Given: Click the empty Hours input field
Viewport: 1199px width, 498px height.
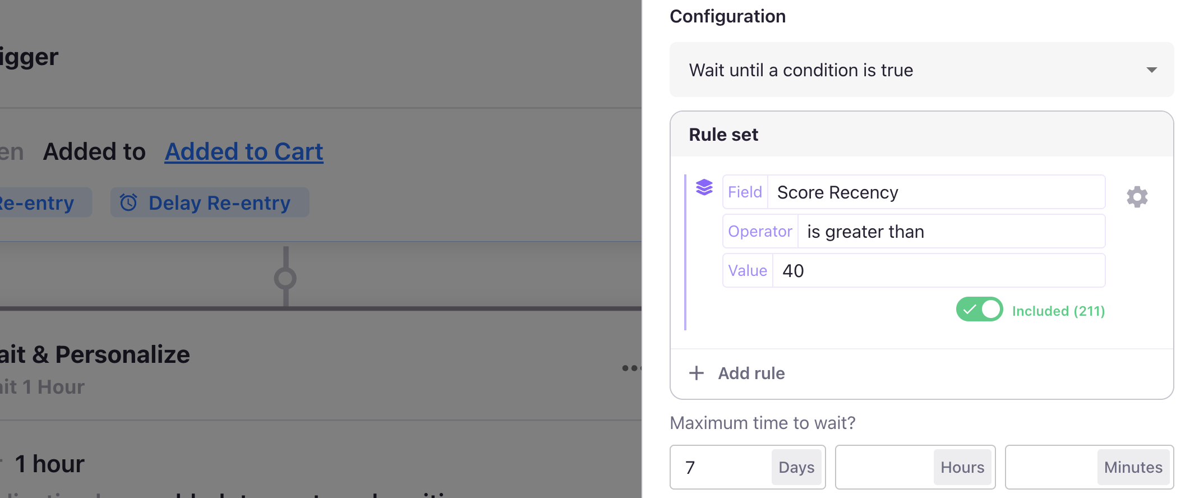Looking at the screenshot, I should click(884, 467).
